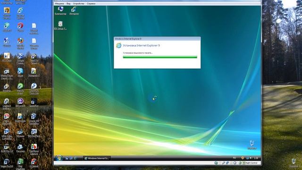
Task: Open ACID Pro 7.0 on host desktop
Action: point(7,148)
